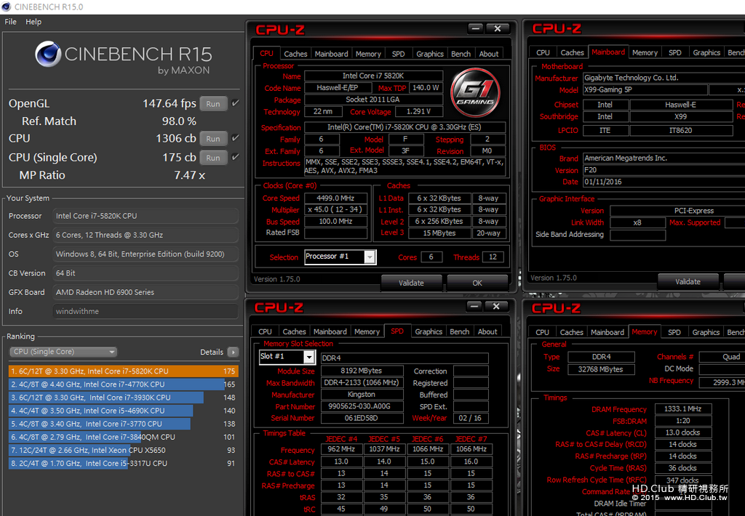Click the motherboard Model field X99-Gaming 5P

point(645,89)
